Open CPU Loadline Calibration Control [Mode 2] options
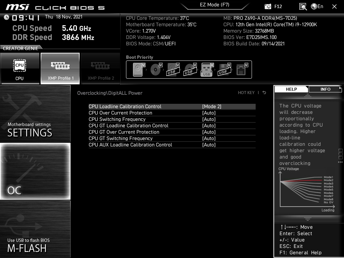The width and height of the screenshot is (344, 258). [x=172, y=106]
